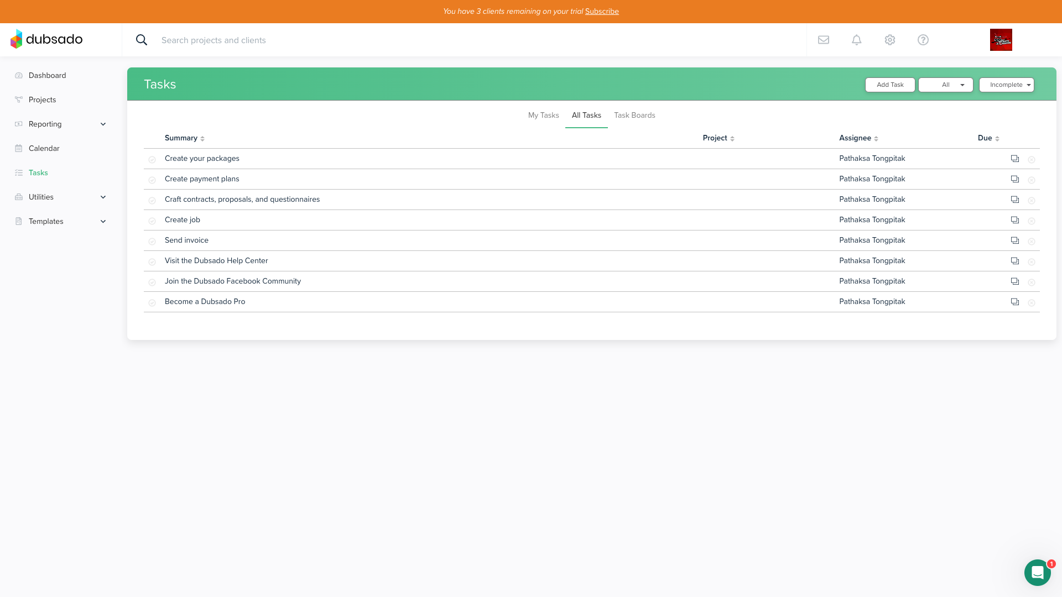
Task: Delete the Create job task
Action: 1032,221
